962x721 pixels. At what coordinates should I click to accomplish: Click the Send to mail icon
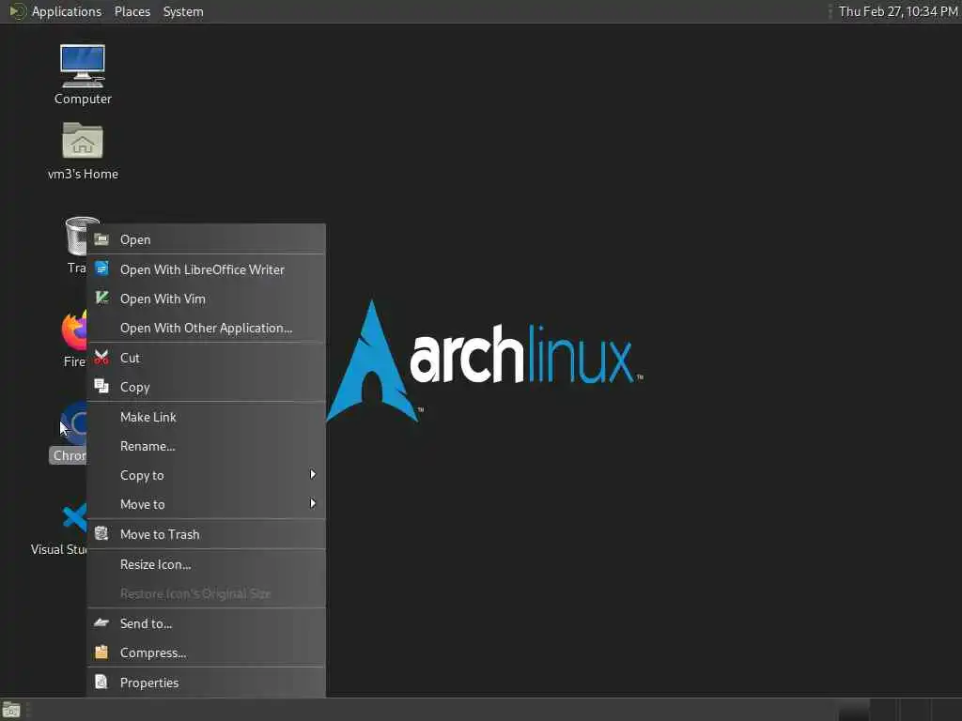click(x=101, y=623)
